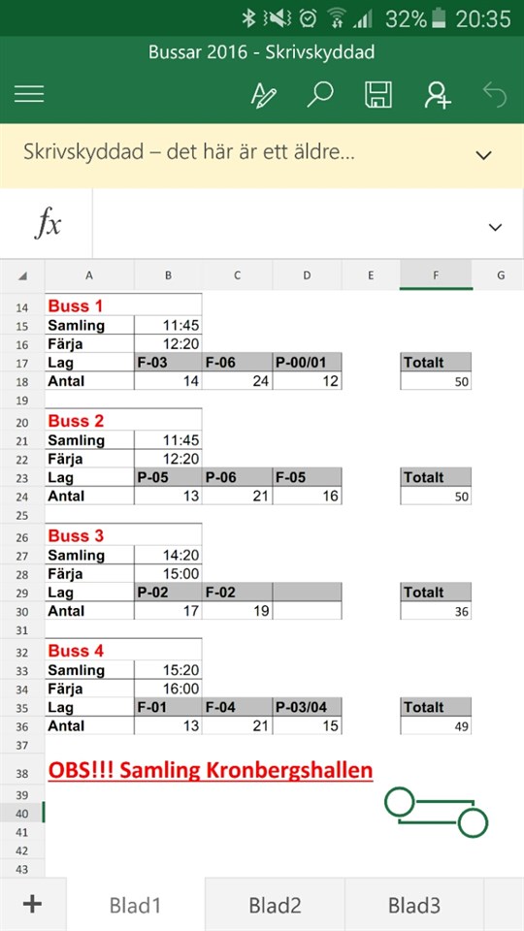Add a new sheet with plus button
The height and width of the screenshot is (931, 524).
32,904
